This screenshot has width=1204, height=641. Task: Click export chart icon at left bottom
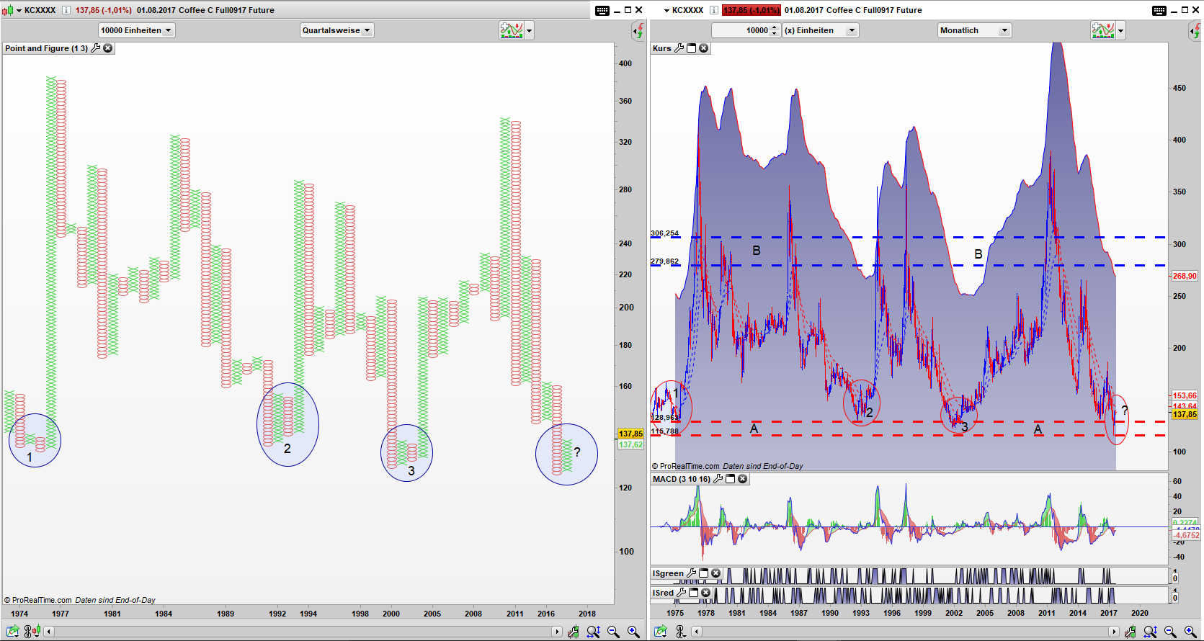(x=14, y=632)
